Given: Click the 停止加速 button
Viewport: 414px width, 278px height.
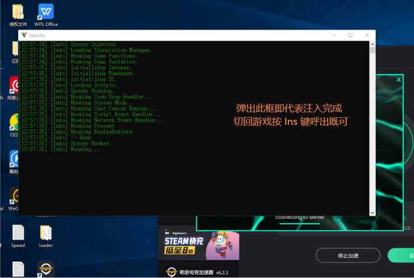Looking at the screenshot, I should pyautogui.click(x=348, y=255).
